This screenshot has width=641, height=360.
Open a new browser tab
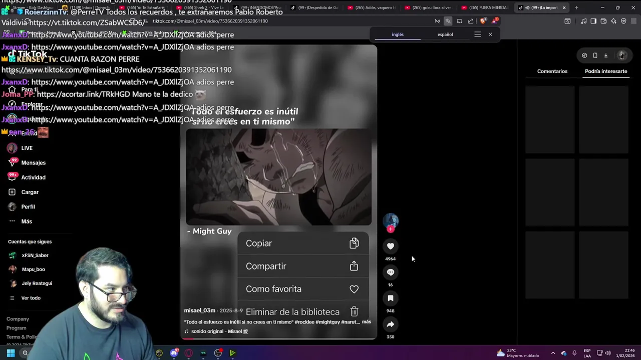tap(576, 7)
